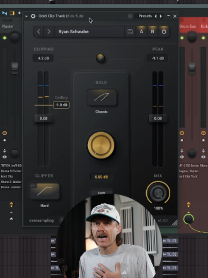This screenshot has width=208, height=278.
Task: Activate the A comparison state
Action: tap(141, 32)
